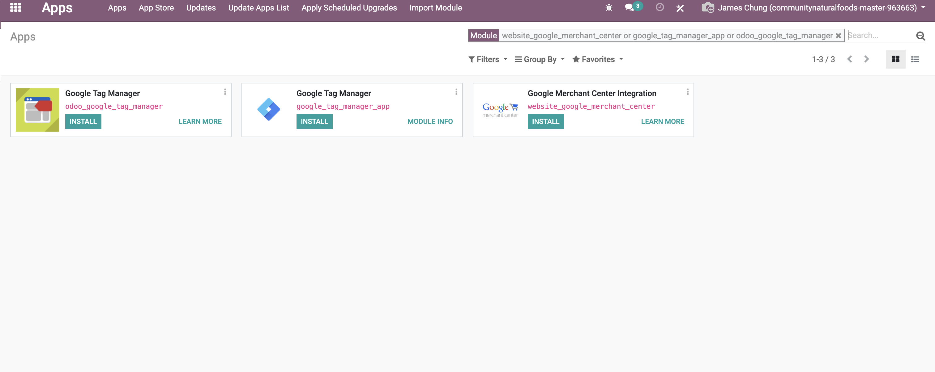Install google_tag_manager_app module
The image size is (935, 372).
click(x=314, y=121)
